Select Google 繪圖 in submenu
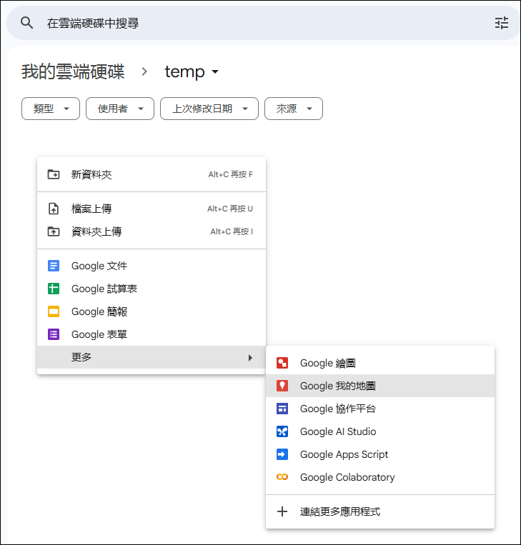521x545 pixels. tap(380, 363)
